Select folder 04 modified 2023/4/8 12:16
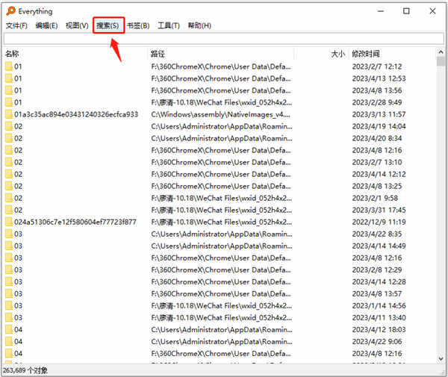 [x=13, y=354]
